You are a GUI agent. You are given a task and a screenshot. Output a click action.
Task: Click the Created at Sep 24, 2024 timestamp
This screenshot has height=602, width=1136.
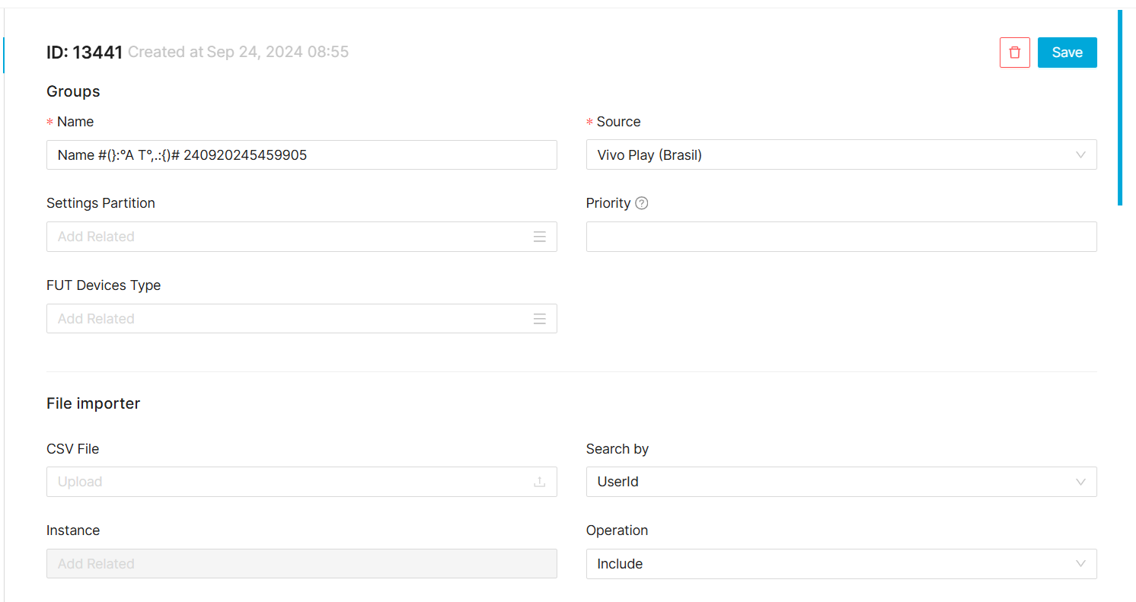click(238, 53)
